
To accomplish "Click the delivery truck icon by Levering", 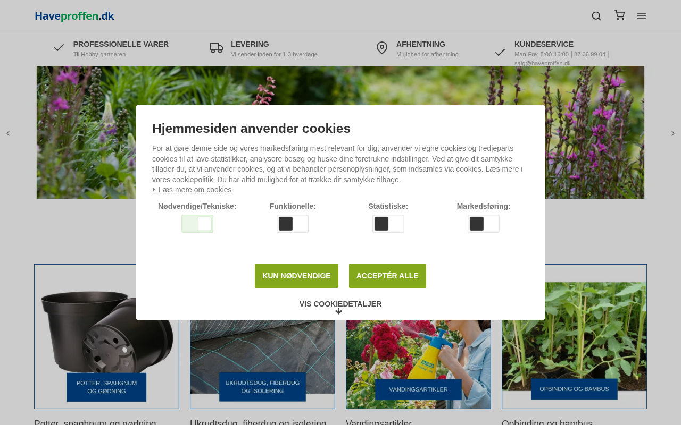I will pos(217,48).
